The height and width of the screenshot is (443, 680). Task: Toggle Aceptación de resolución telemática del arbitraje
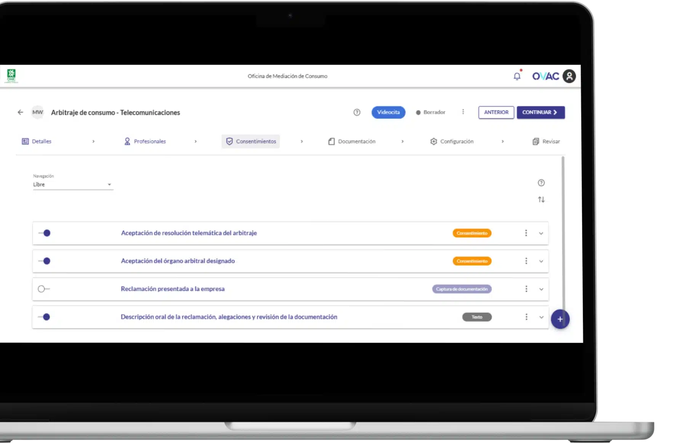(44, 233)
